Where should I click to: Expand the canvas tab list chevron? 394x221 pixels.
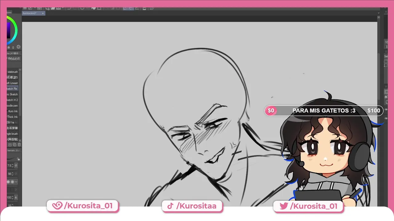pos(379,13)
